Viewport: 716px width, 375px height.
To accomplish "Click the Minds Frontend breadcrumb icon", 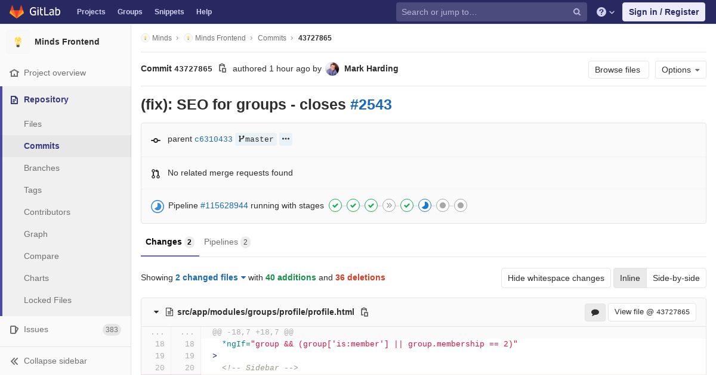I will (188, 37).
